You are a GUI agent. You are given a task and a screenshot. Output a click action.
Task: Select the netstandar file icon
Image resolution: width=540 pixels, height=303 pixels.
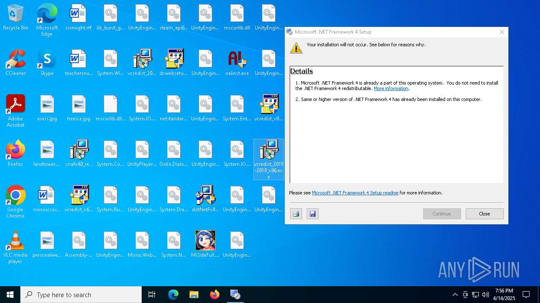[x=173, y=108]
